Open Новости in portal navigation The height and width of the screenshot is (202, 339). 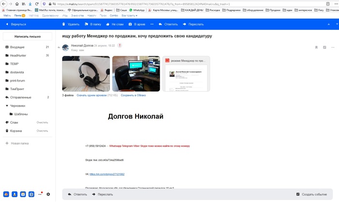(x=92, y=15)
